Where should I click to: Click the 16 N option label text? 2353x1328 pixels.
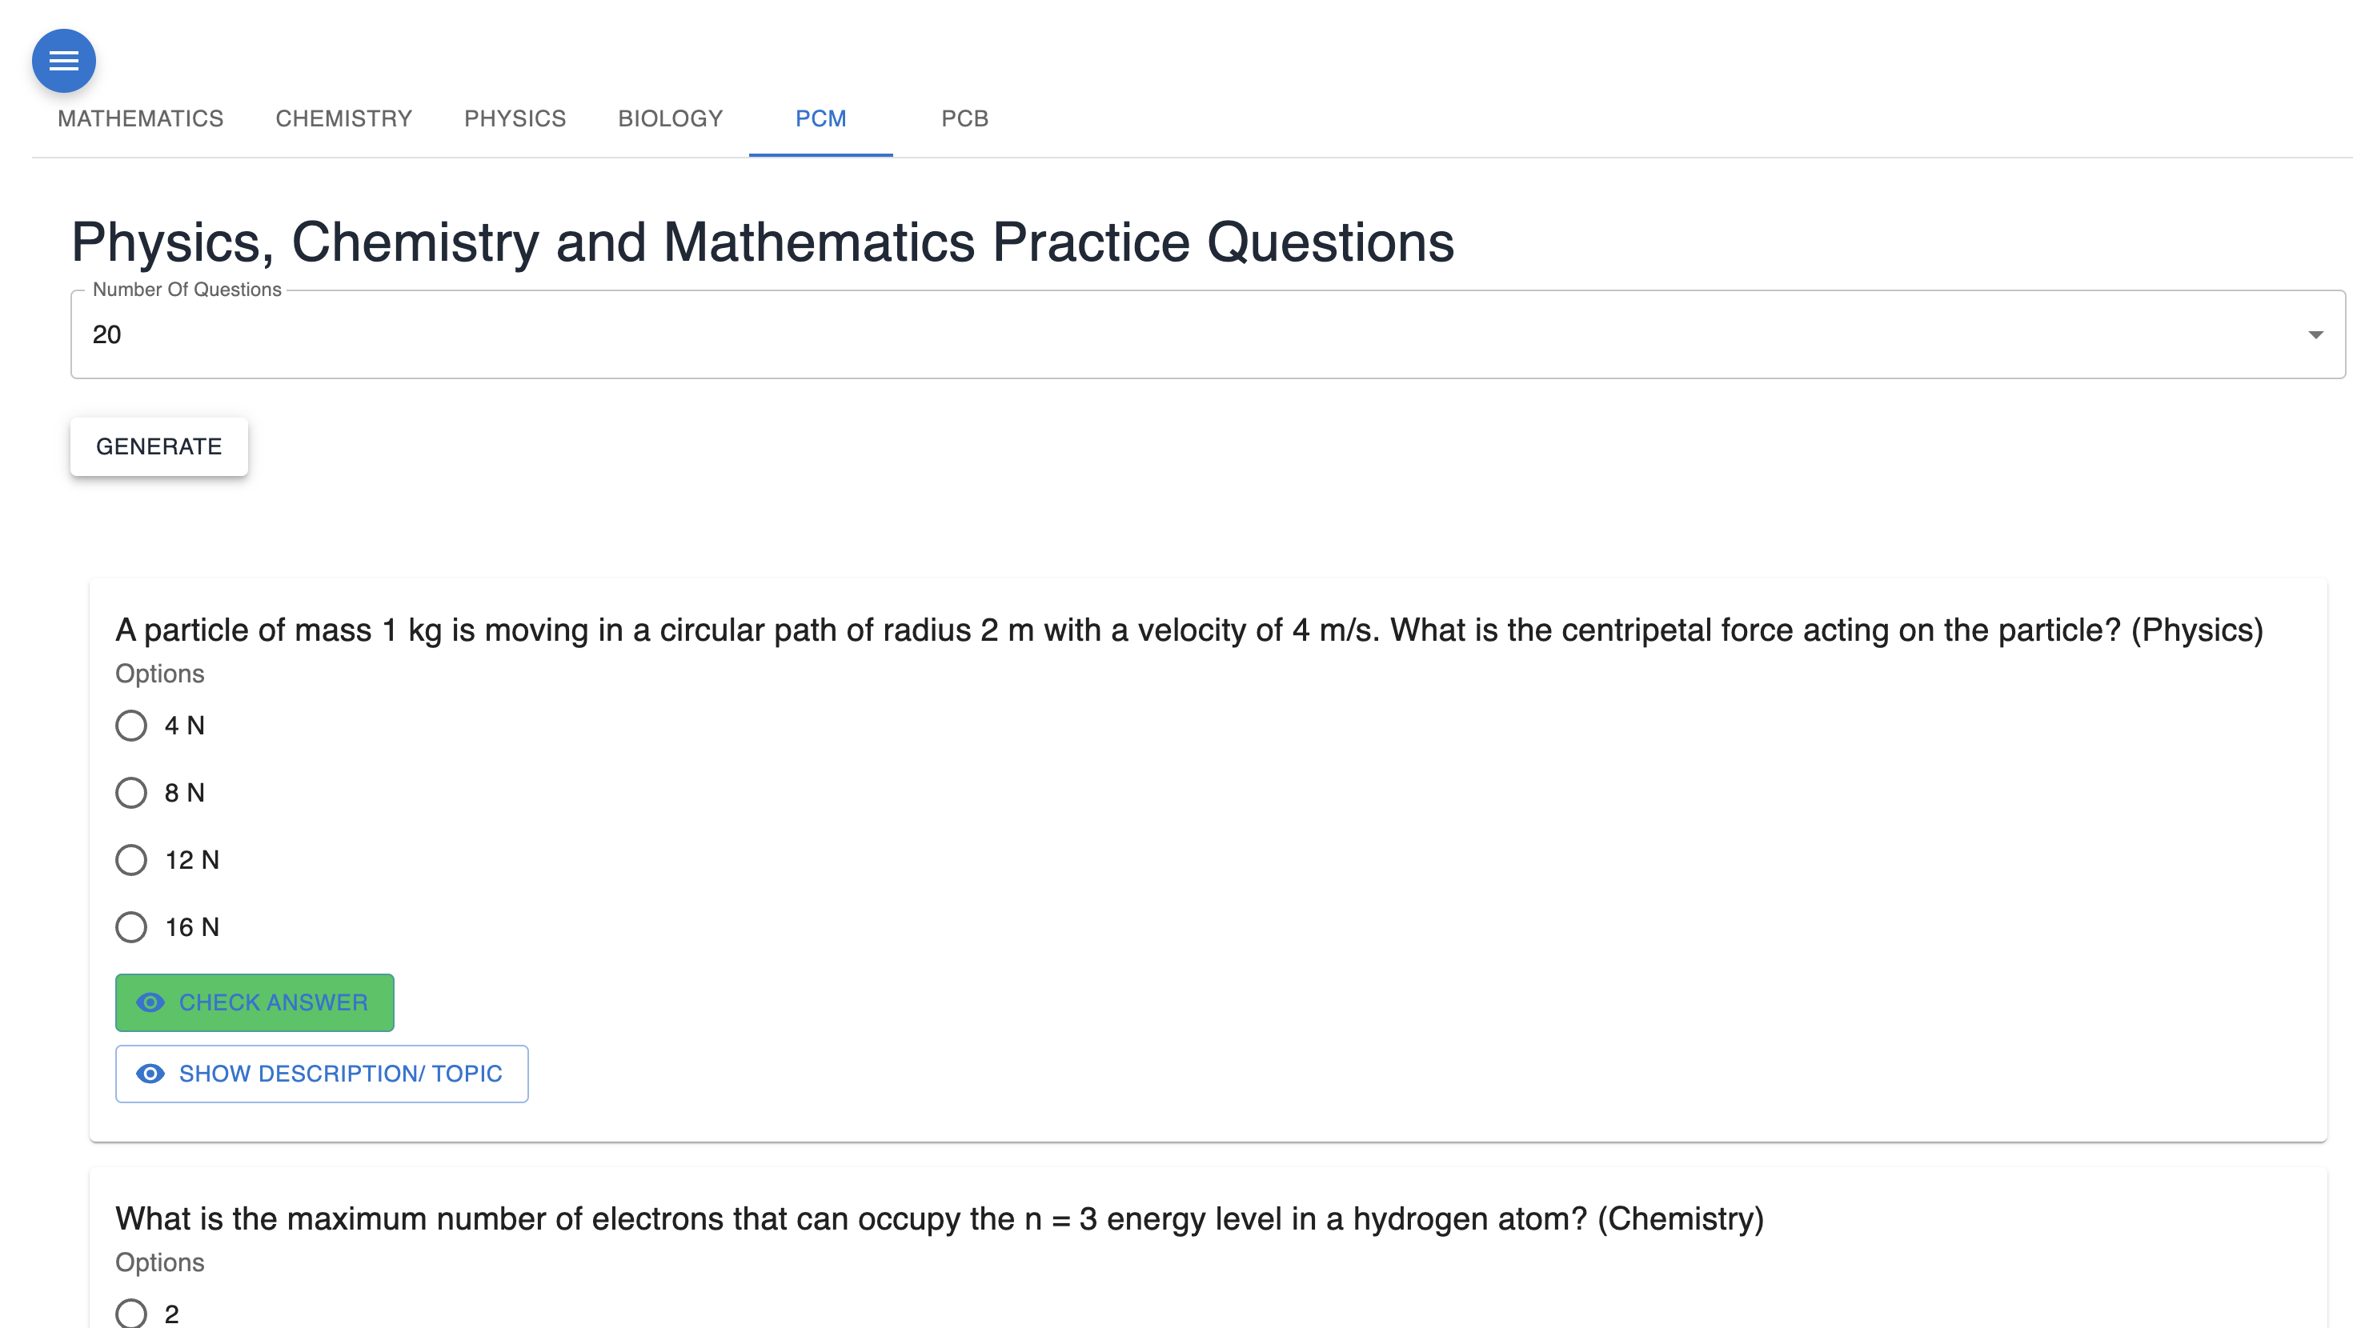192,927
